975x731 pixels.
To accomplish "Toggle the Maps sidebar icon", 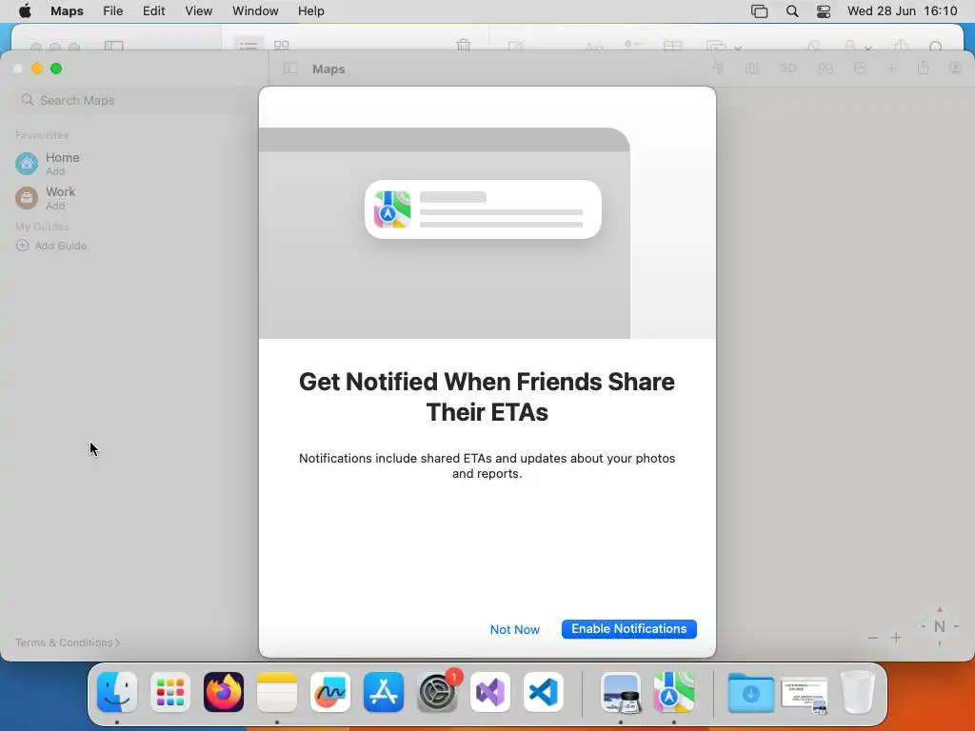I will [x=290, y=69].
